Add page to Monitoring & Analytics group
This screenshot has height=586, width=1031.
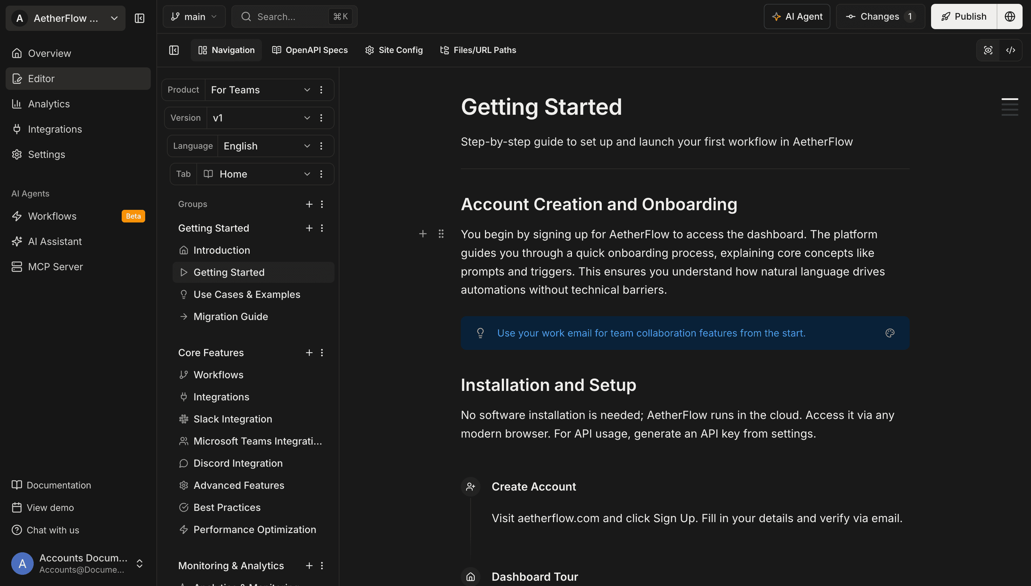[x=309, y=566]
